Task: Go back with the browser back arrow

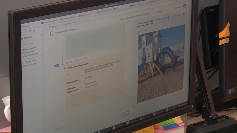Action: point(22,33)
